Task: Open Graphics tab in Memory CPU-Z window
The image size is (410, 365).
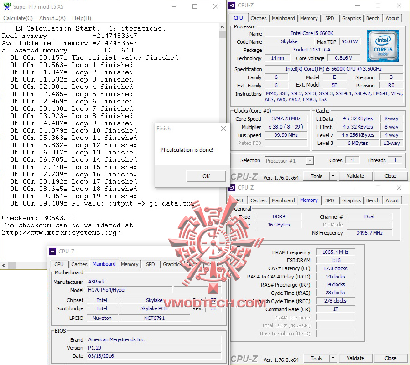Action: coord(351,200)
